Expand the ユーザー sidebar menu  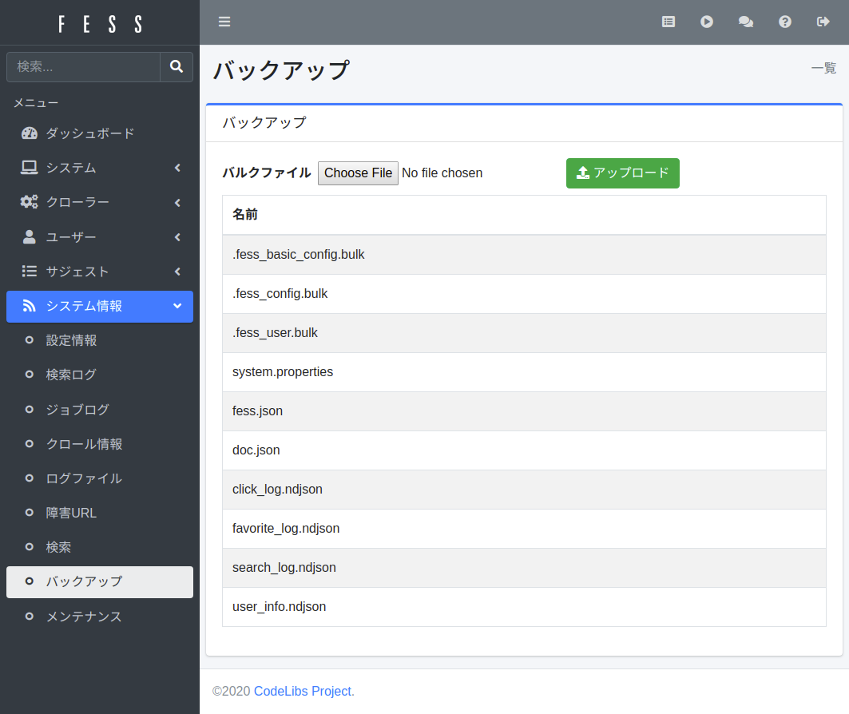(x=100, y=237)
